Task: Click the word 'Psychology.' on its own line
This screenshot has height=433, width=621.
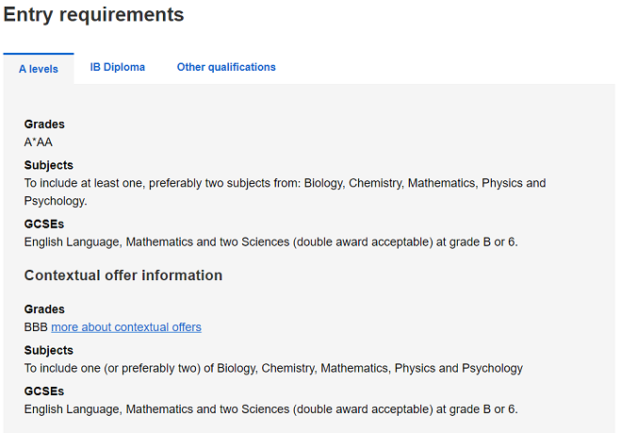Action: [x=56, y=201]
